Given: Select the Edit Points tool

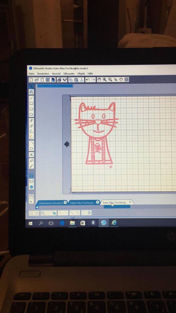Looking at the screenshot, I should (31, 92).
